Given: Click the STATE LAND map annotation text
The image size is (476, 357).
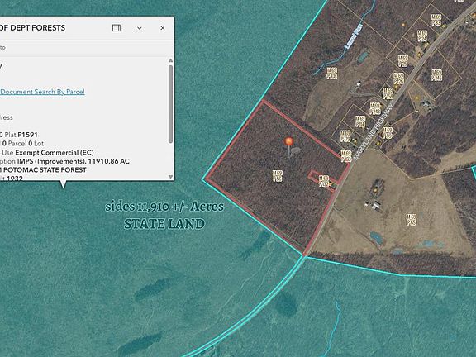Looking at the screenshot, I should click(x=164, y=224).
